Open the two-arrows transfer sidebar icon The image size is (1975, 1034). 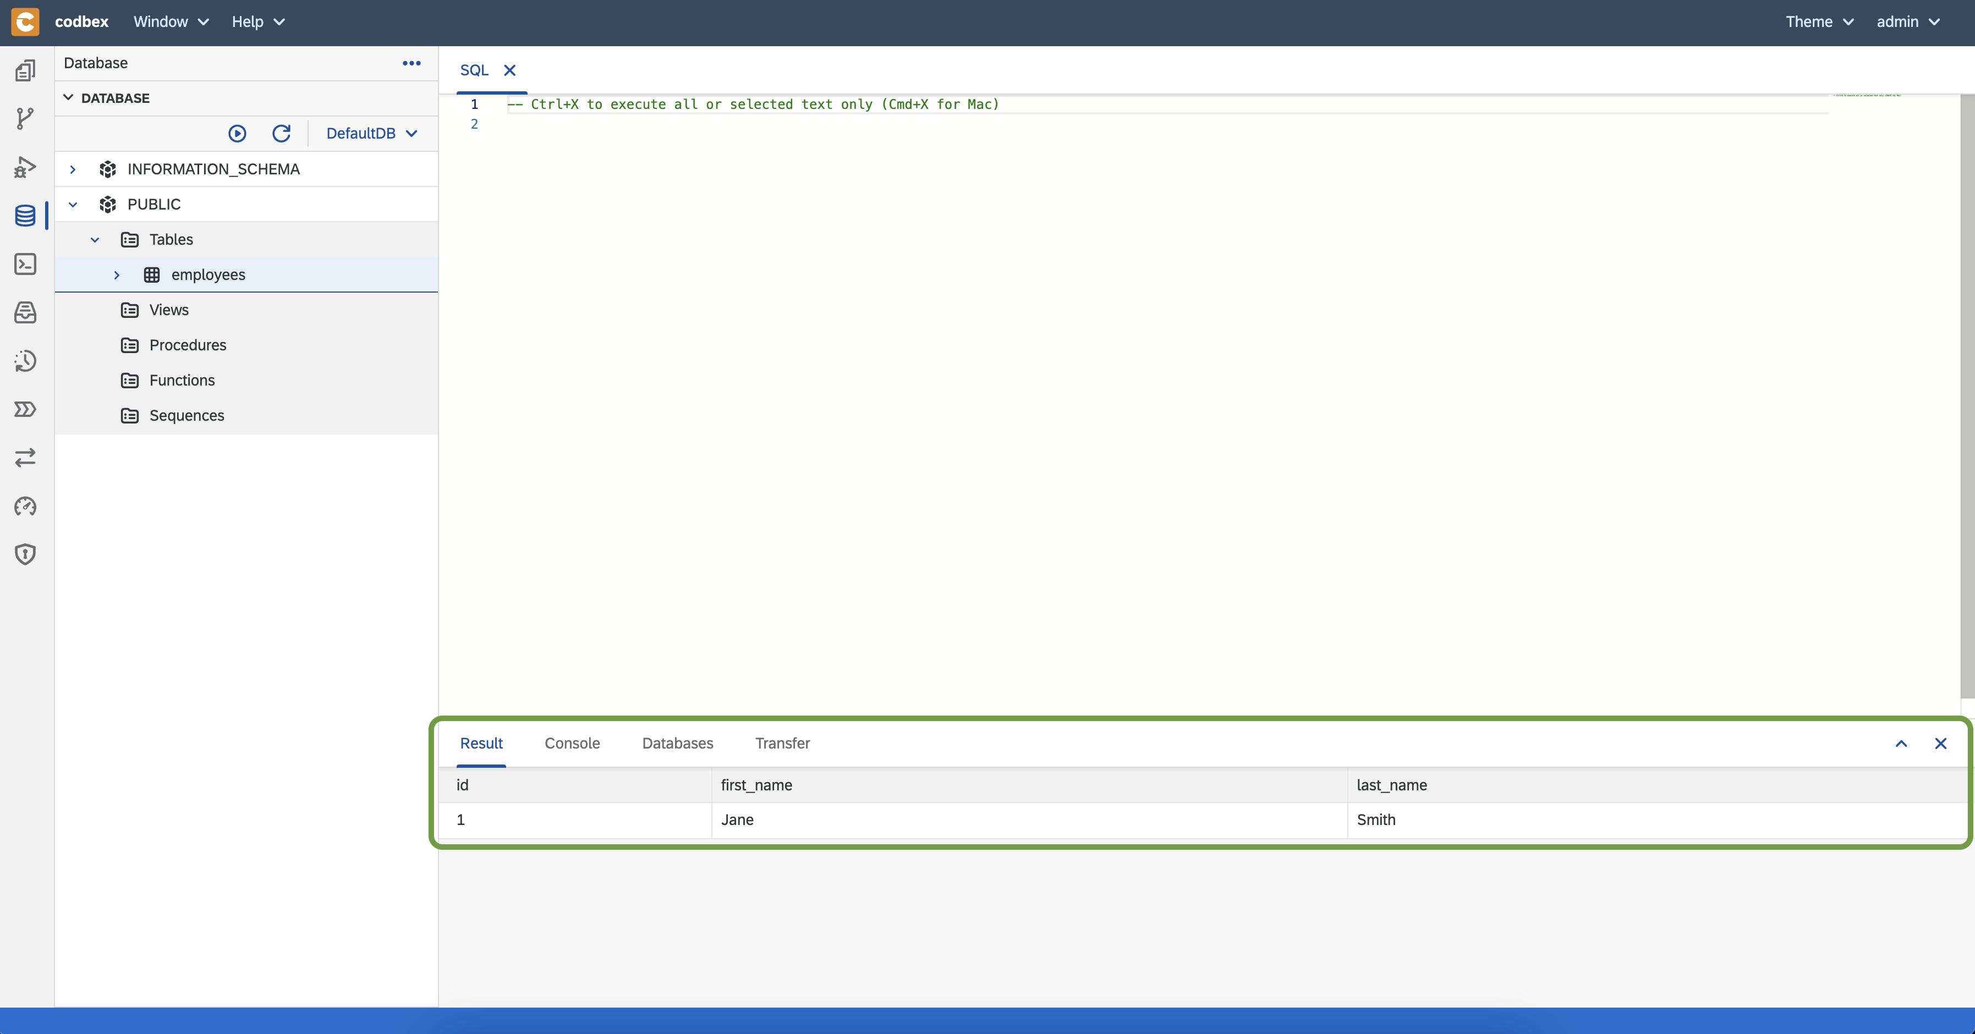coord(25,458)
